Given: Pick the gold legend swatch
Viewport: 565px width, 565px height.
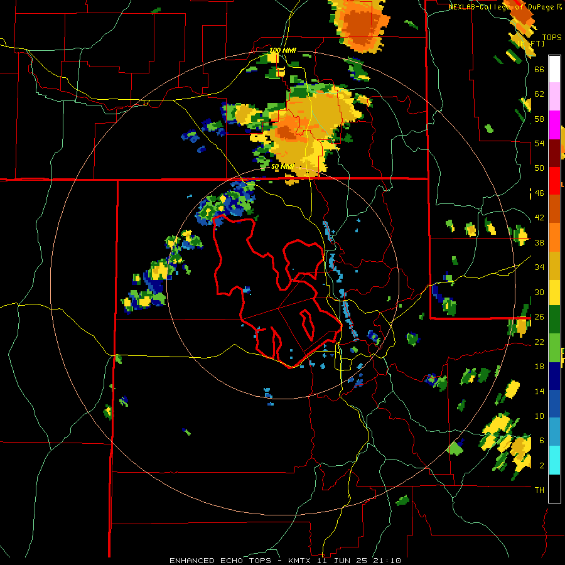Looking at the screenshot, I should (x=554, y=266).
